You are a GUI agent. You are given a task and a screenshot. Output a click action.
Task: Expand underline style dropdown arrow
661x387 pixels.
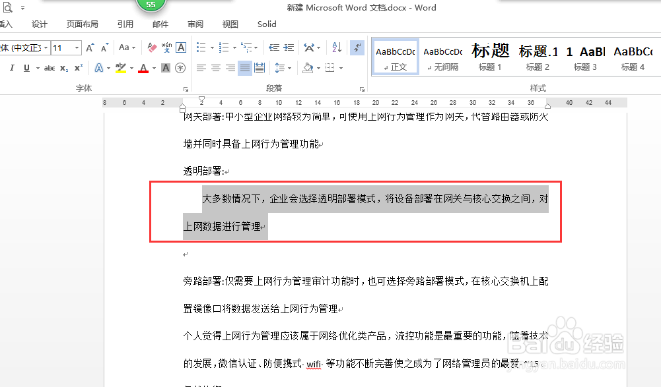tap(38, 68)
